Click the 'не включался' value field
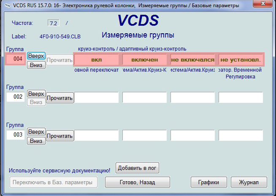 coord(192,59)
